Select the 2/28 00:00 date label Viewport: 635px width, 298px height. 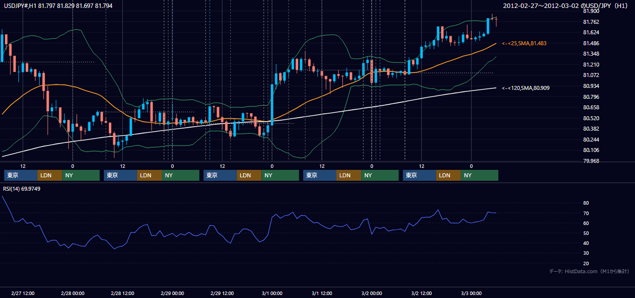[x=73, y=293]
